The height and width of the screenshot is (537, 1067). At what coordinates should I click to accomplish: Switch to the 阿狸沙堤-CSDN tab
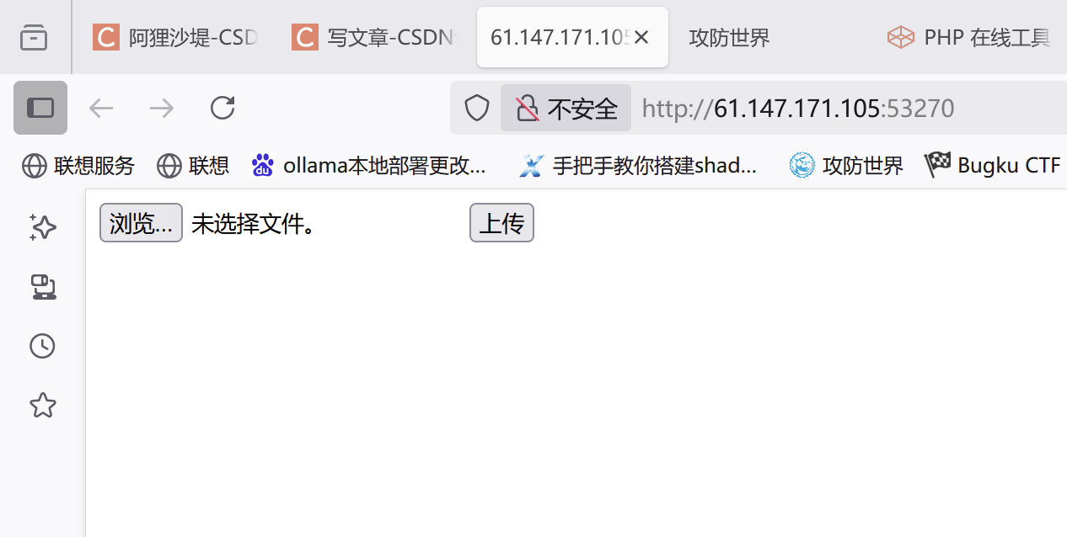click(176, 38)
